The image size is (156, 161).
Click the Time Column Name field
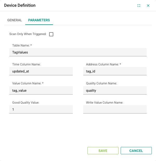[x=41, y=71]
